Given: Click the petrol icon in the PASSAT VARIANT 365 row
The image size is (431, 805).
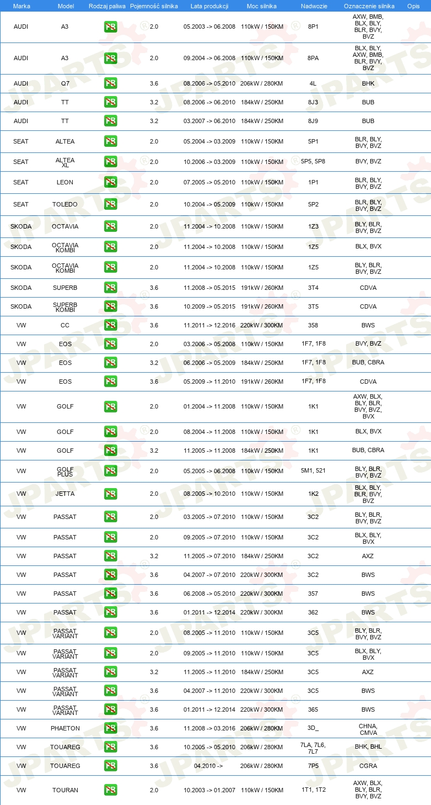Looking at the screenshot, I should click(x=110, y=709).
